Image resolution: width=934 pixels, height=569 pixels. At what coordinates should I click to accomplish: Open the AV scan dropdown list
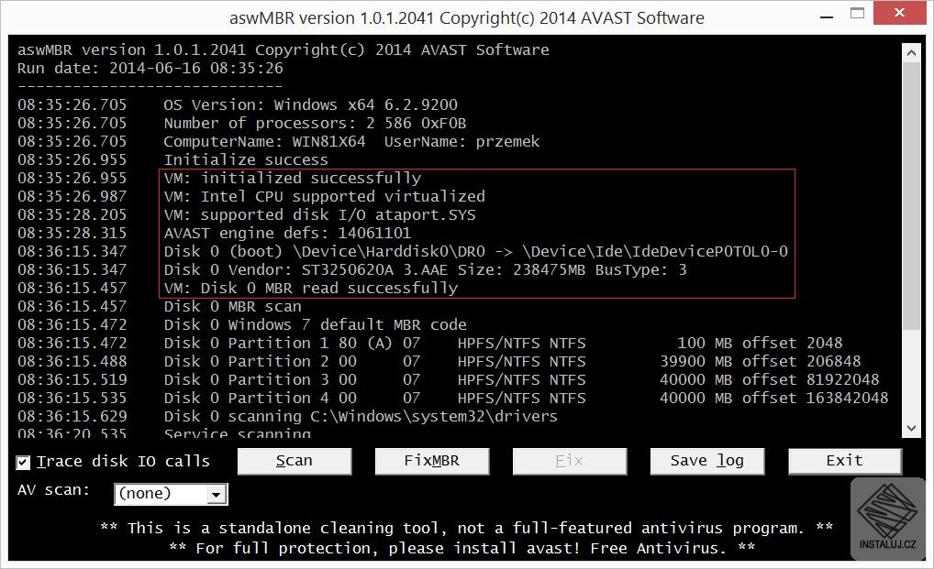click(217, 495)
